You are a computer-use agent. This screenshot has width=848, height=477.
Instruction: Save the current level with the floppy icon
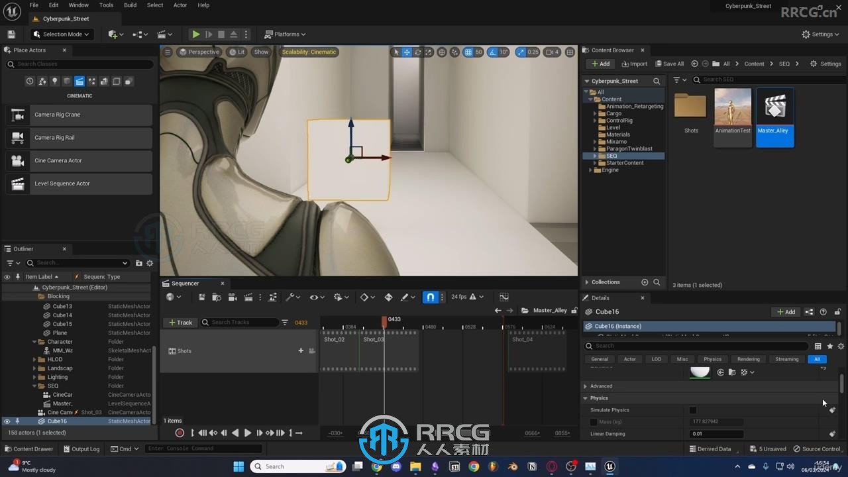[11, 34]
